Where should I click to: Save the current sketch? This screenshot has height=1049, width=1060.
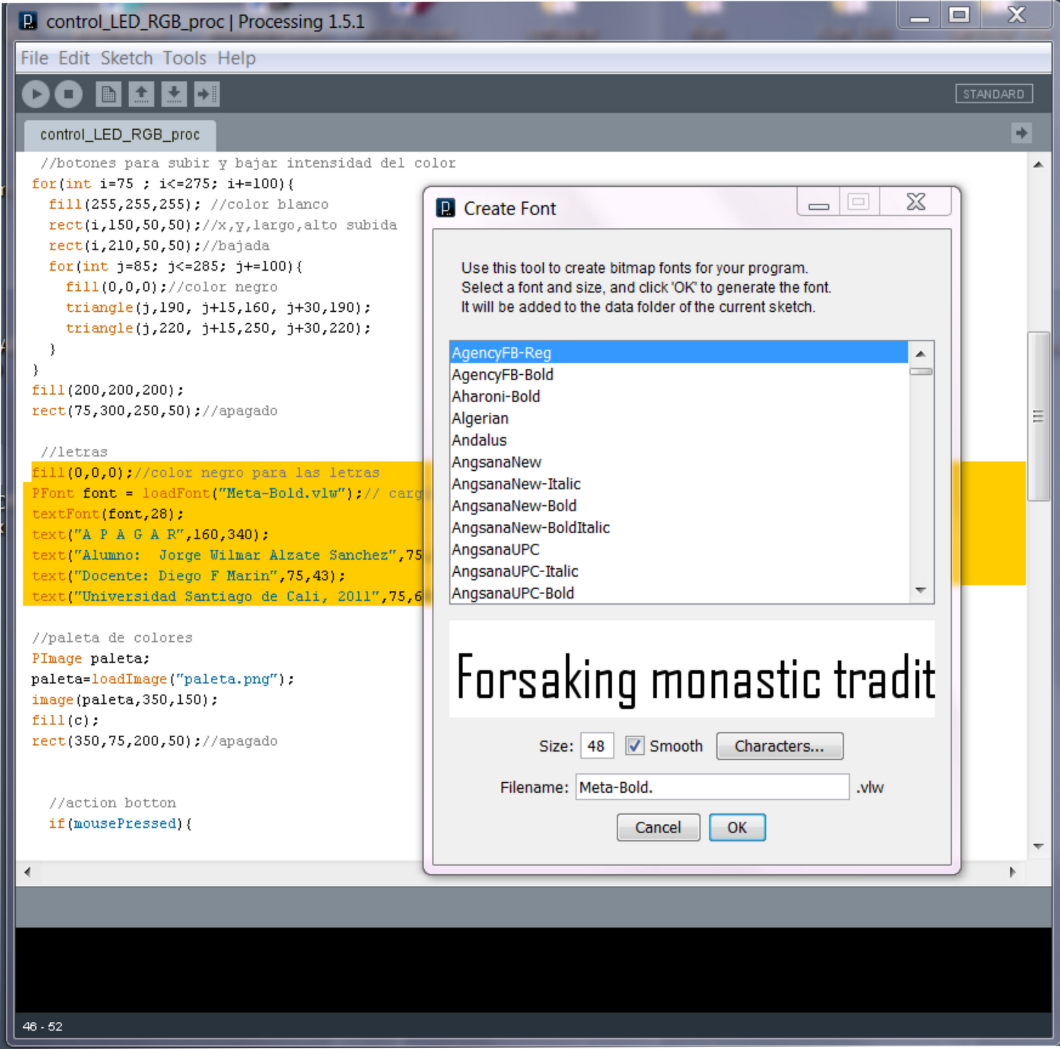174,94
